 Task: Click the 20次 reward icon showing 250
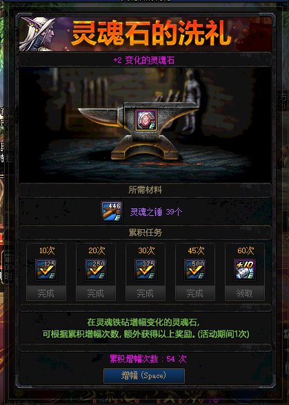[x=96, y=270]
